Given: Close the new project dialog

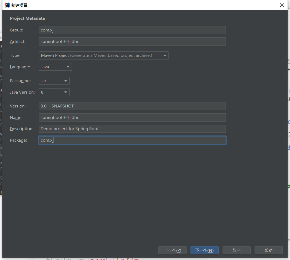Looking at the screenshot, I should [282, 5].
